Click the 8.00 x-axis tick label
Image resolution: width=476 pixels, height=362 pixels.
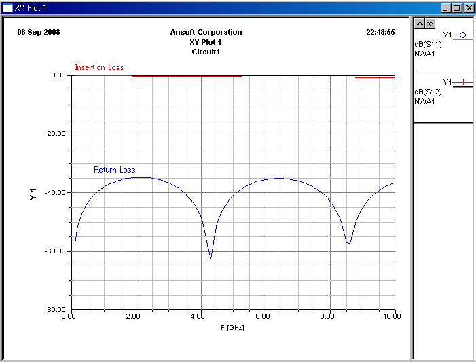[x=327, y=316]
